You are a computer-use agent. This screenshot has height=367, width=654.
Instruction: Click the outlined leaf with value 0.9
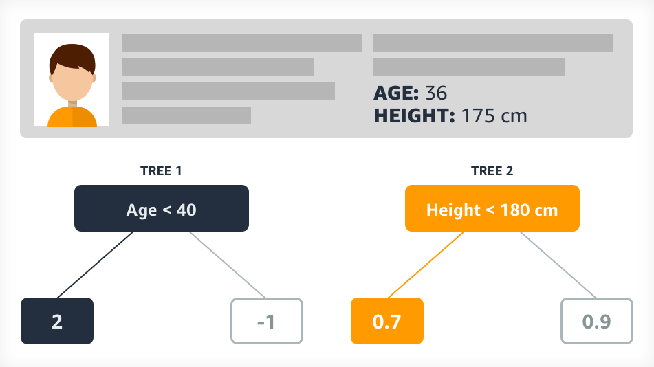point(596,321)
